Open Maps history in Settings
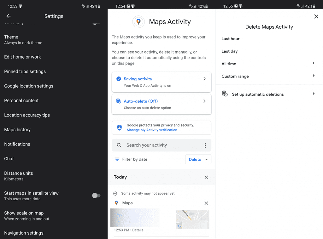323x239 pixels. 17,129
